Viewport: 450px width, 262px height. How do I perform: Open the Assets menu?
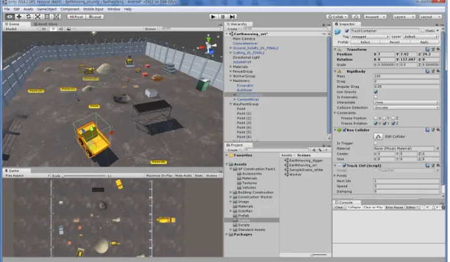(x=28, y=9)
